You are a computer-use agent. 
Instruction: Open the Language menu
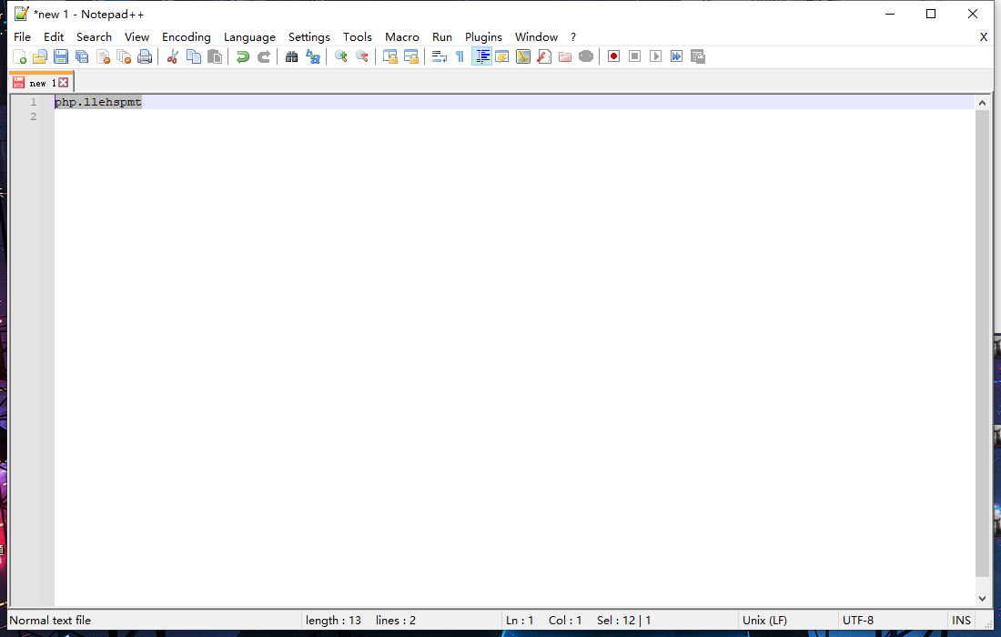click(249, 36)
